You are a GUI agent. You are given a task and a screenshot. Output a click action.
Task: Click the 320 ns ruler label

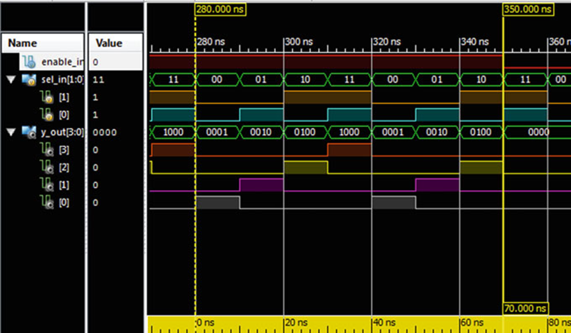click(388, 42)
